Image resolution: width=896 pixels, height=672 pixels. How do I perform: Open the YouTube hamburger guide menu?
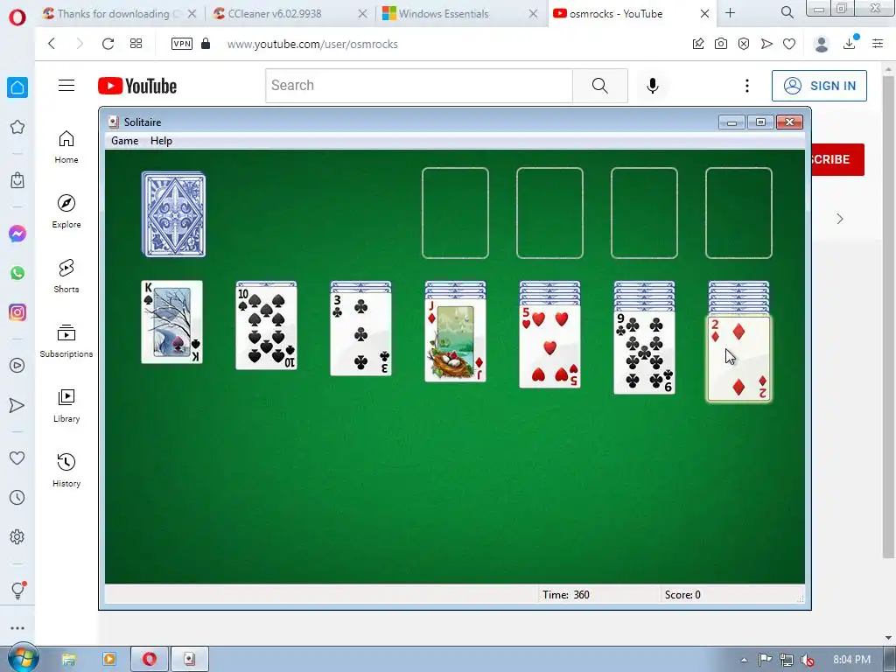tap(66, 86)
